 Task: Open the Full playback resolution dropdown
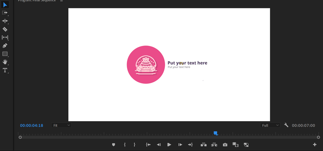point(270,125)
